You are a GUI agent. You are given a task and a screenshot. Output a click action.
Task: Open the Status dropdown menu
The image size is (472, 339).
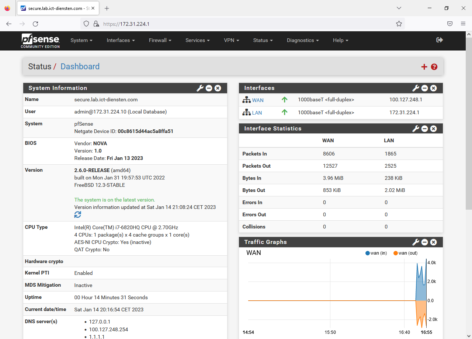click(263, 40)
